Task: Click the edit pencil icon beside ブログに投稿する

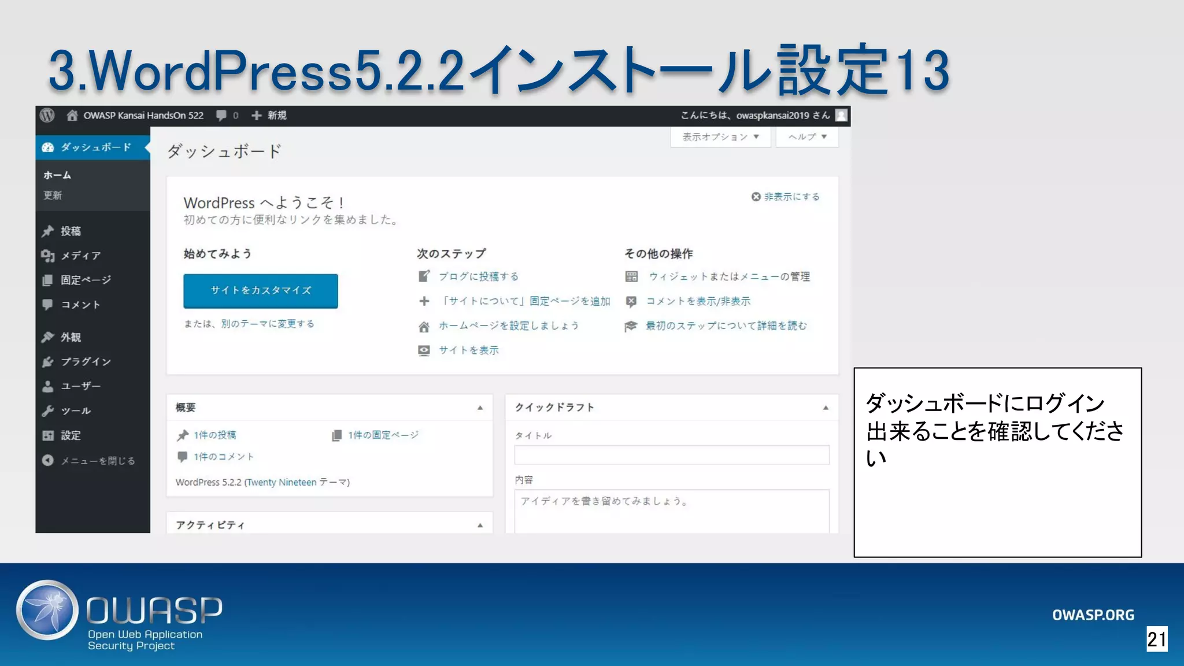Action: tap(424, 276)
